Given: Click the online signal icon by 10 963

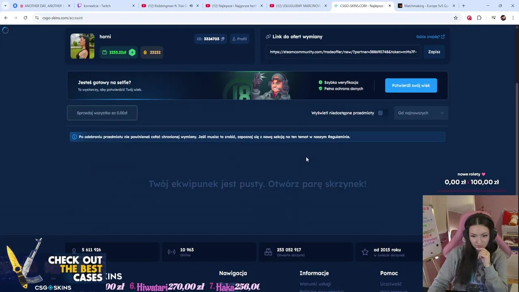Looking at the screenshot, I should coord(172,252).
